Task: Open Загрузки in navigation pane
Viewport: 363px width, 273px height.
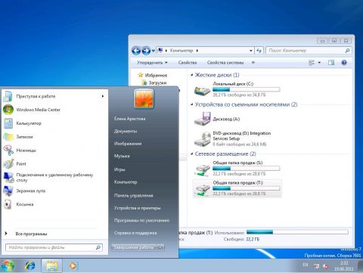Action: click(x=157, y=82)
